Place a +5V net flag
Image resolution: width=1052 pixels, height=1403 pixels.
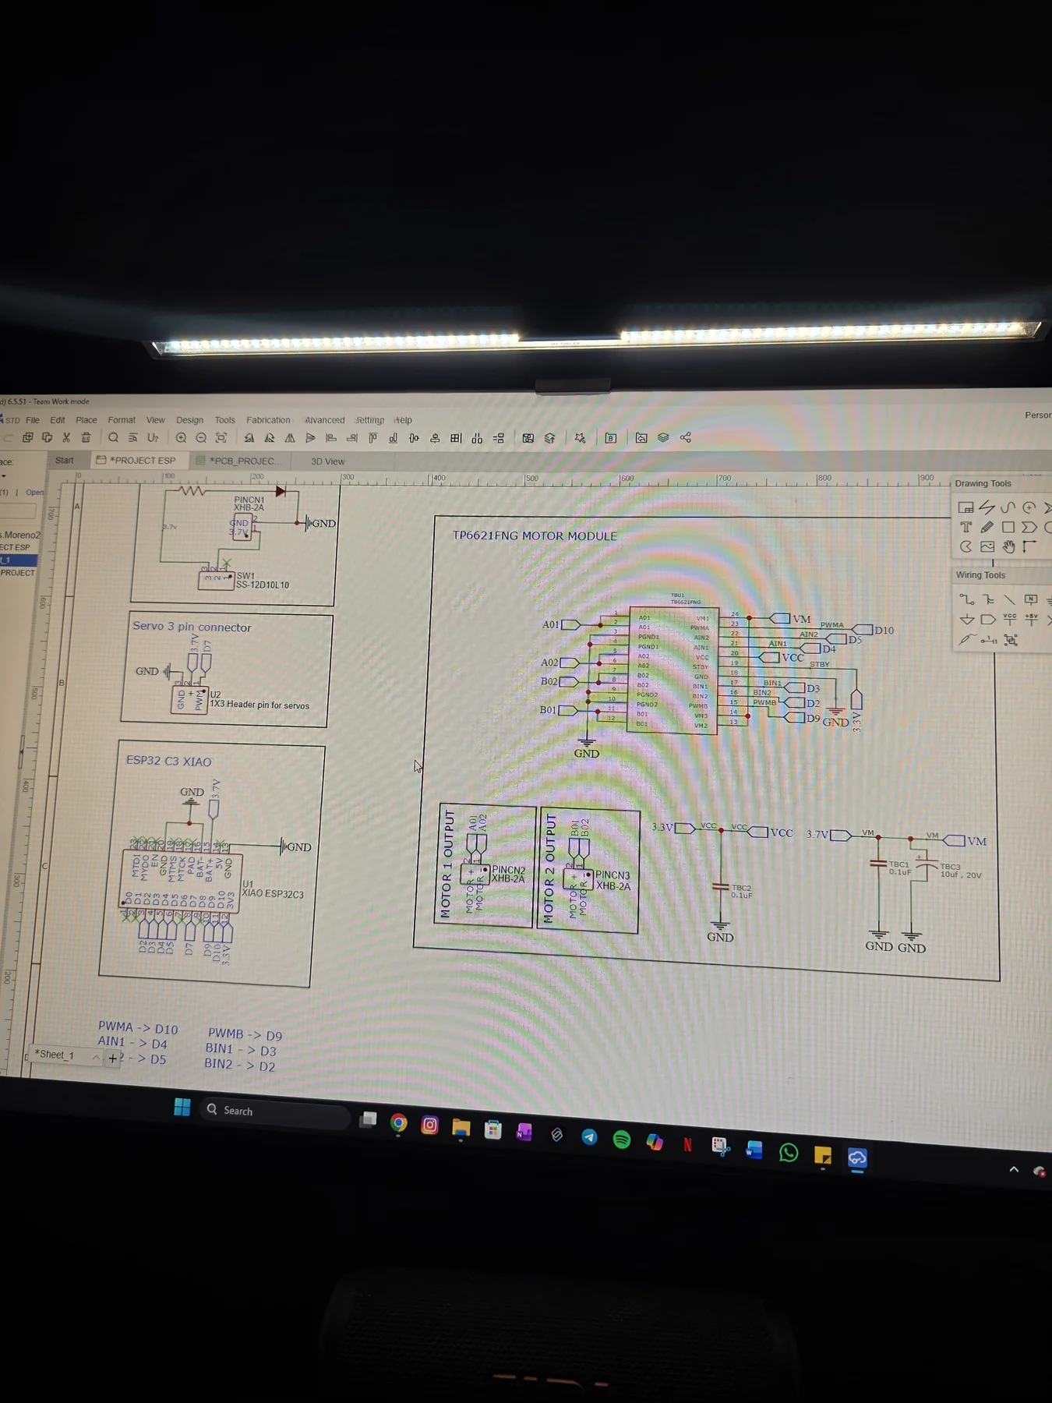1031,619
